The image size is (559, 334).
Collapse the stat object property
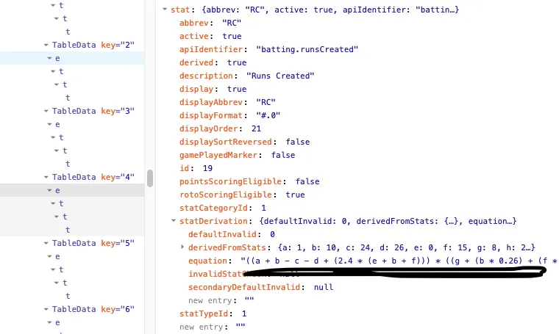[163, 10]
